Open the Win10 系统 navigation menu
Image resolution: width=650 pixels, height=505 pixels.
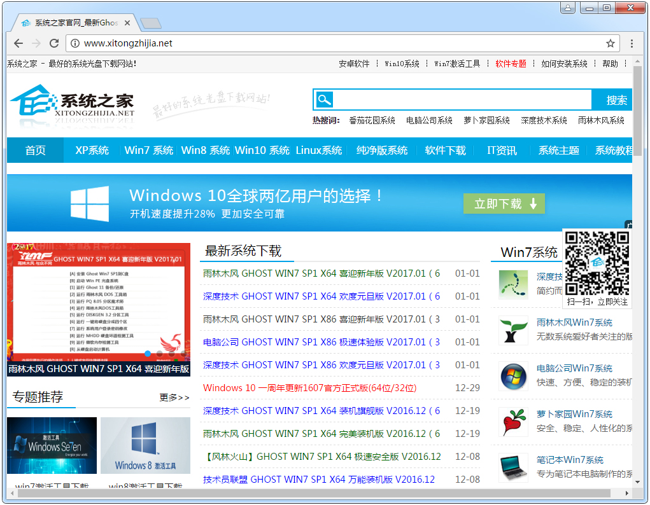coord(264,151)
